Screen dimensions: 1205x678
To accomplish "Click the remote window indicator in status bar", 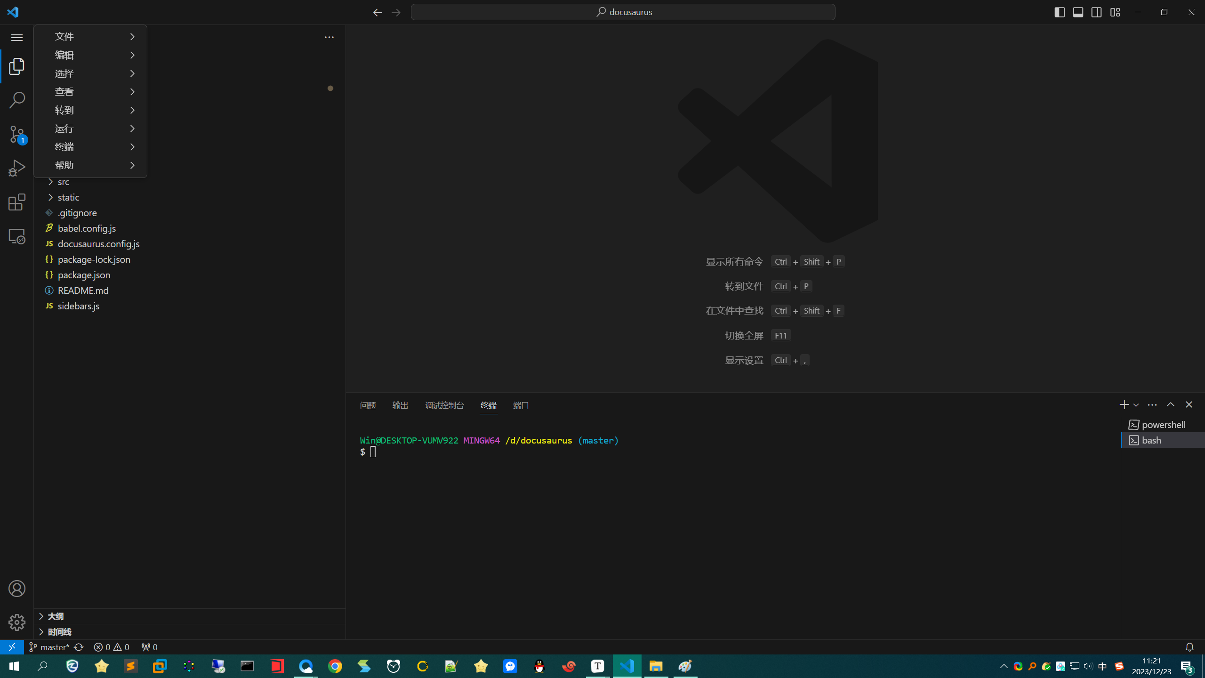I will coord(12,647).
